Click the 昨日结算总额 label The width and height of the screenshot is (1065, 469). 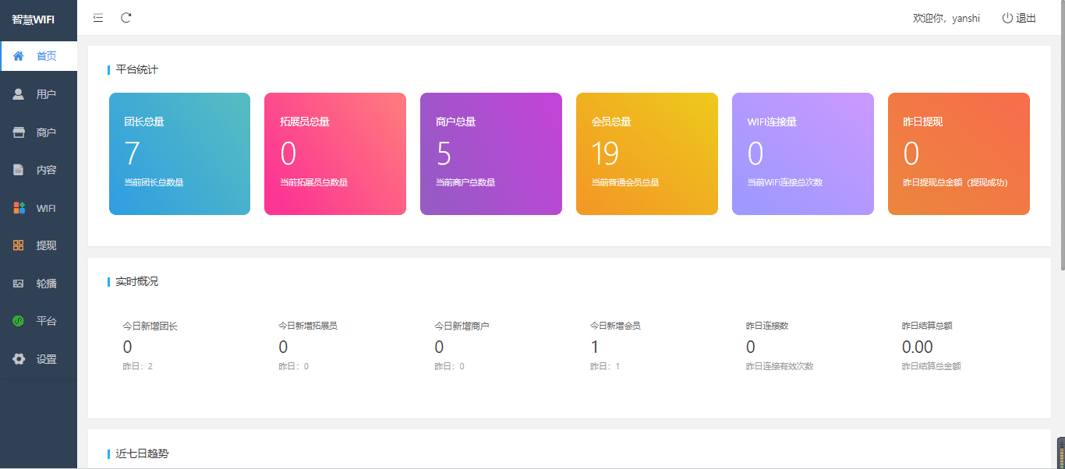[927, 326]
